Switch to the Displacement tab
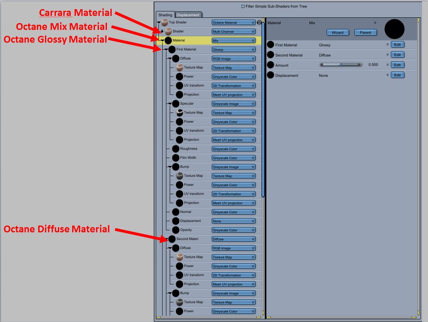This screenshot has width=428, height=322. [x=188, y=15]
